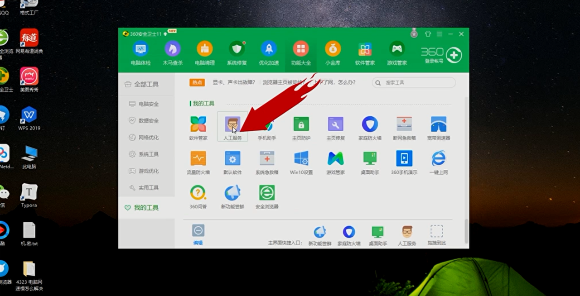
Task: Click 360 登录帐号 plus button
Action: click(x=454, y=55)
